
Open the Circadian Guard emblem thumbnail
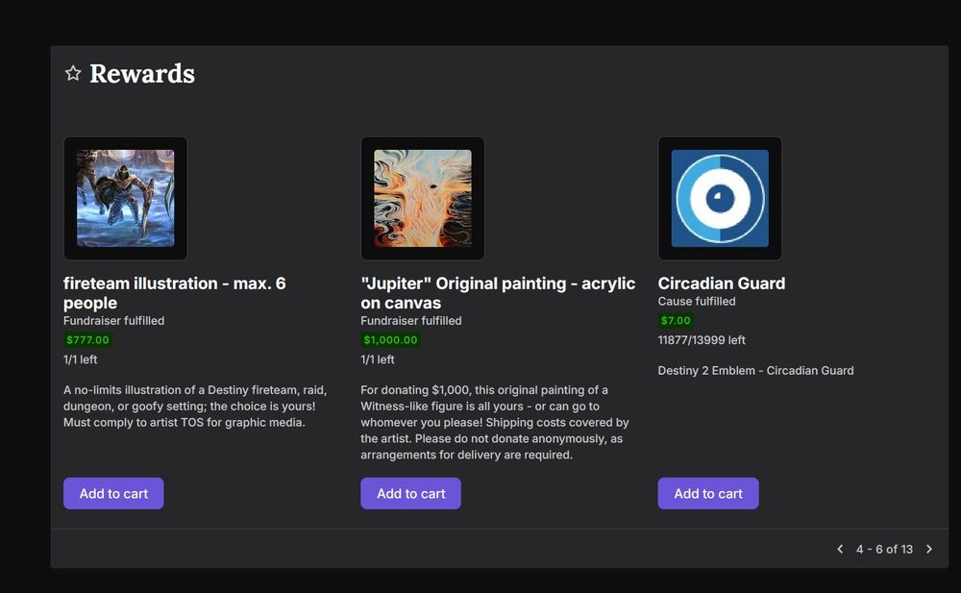pos(720,198)
